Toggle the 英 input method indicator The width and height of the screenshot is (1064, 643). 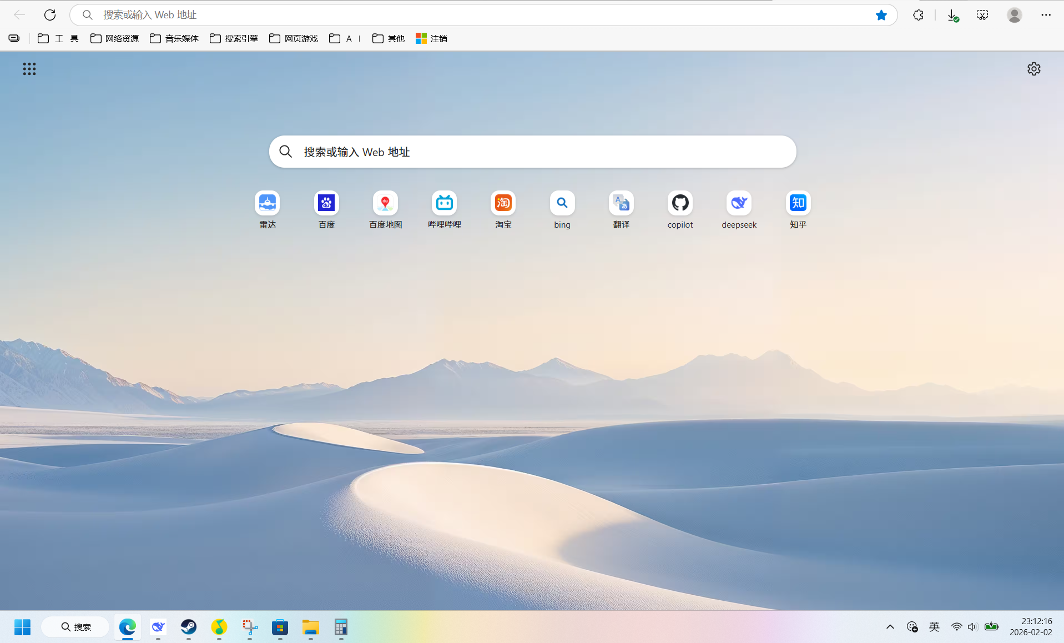[934, 627]
